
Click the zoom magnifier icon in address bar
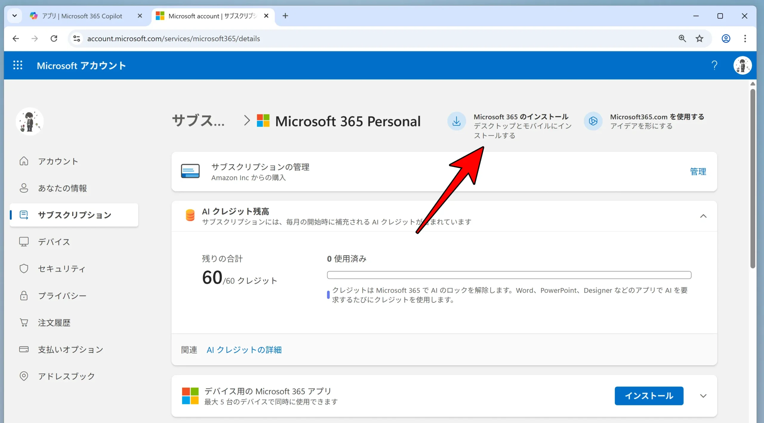[x=682, y=39]
